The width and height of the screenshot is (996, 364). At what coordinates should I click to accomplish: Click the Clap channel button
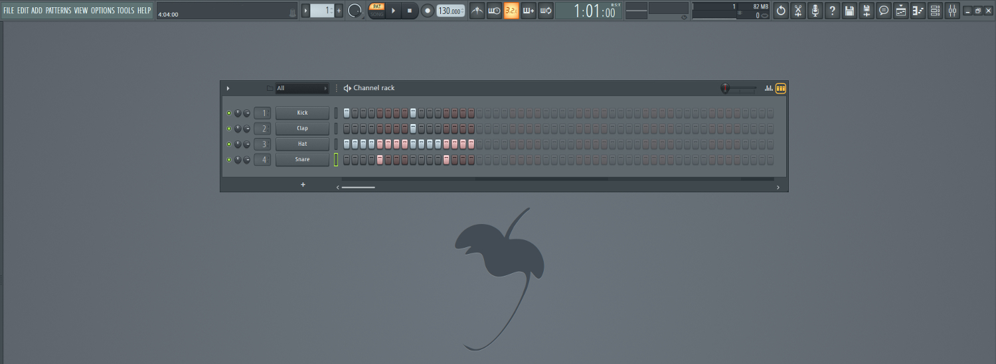coord(302,129)
